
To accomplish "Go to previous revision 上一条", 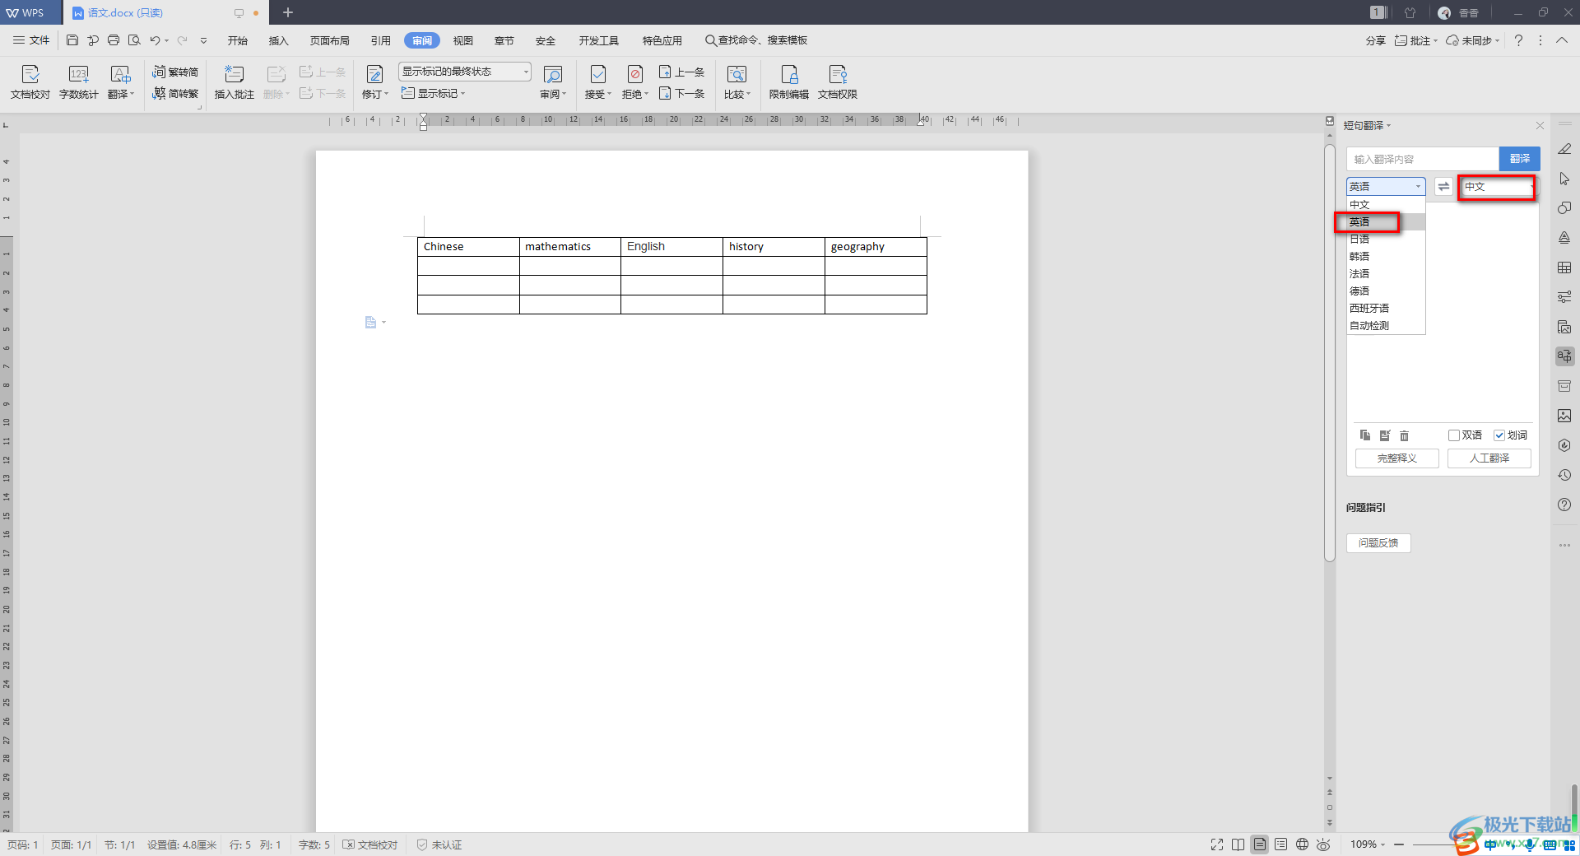I will pyautogui.click(x=681, y=72).
